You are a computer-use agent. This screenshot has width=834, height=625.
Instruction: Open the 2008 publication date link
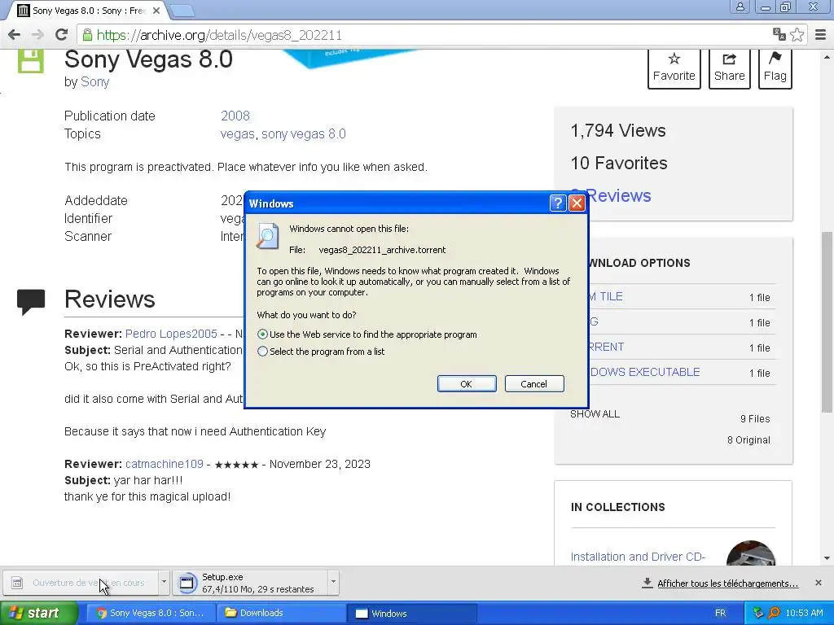[x=235, y=116]
